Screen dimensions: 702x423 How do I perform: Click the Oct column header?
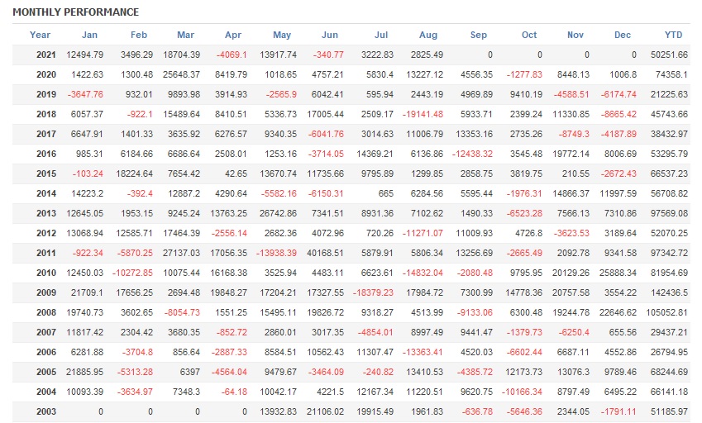[x=529, y=35]
